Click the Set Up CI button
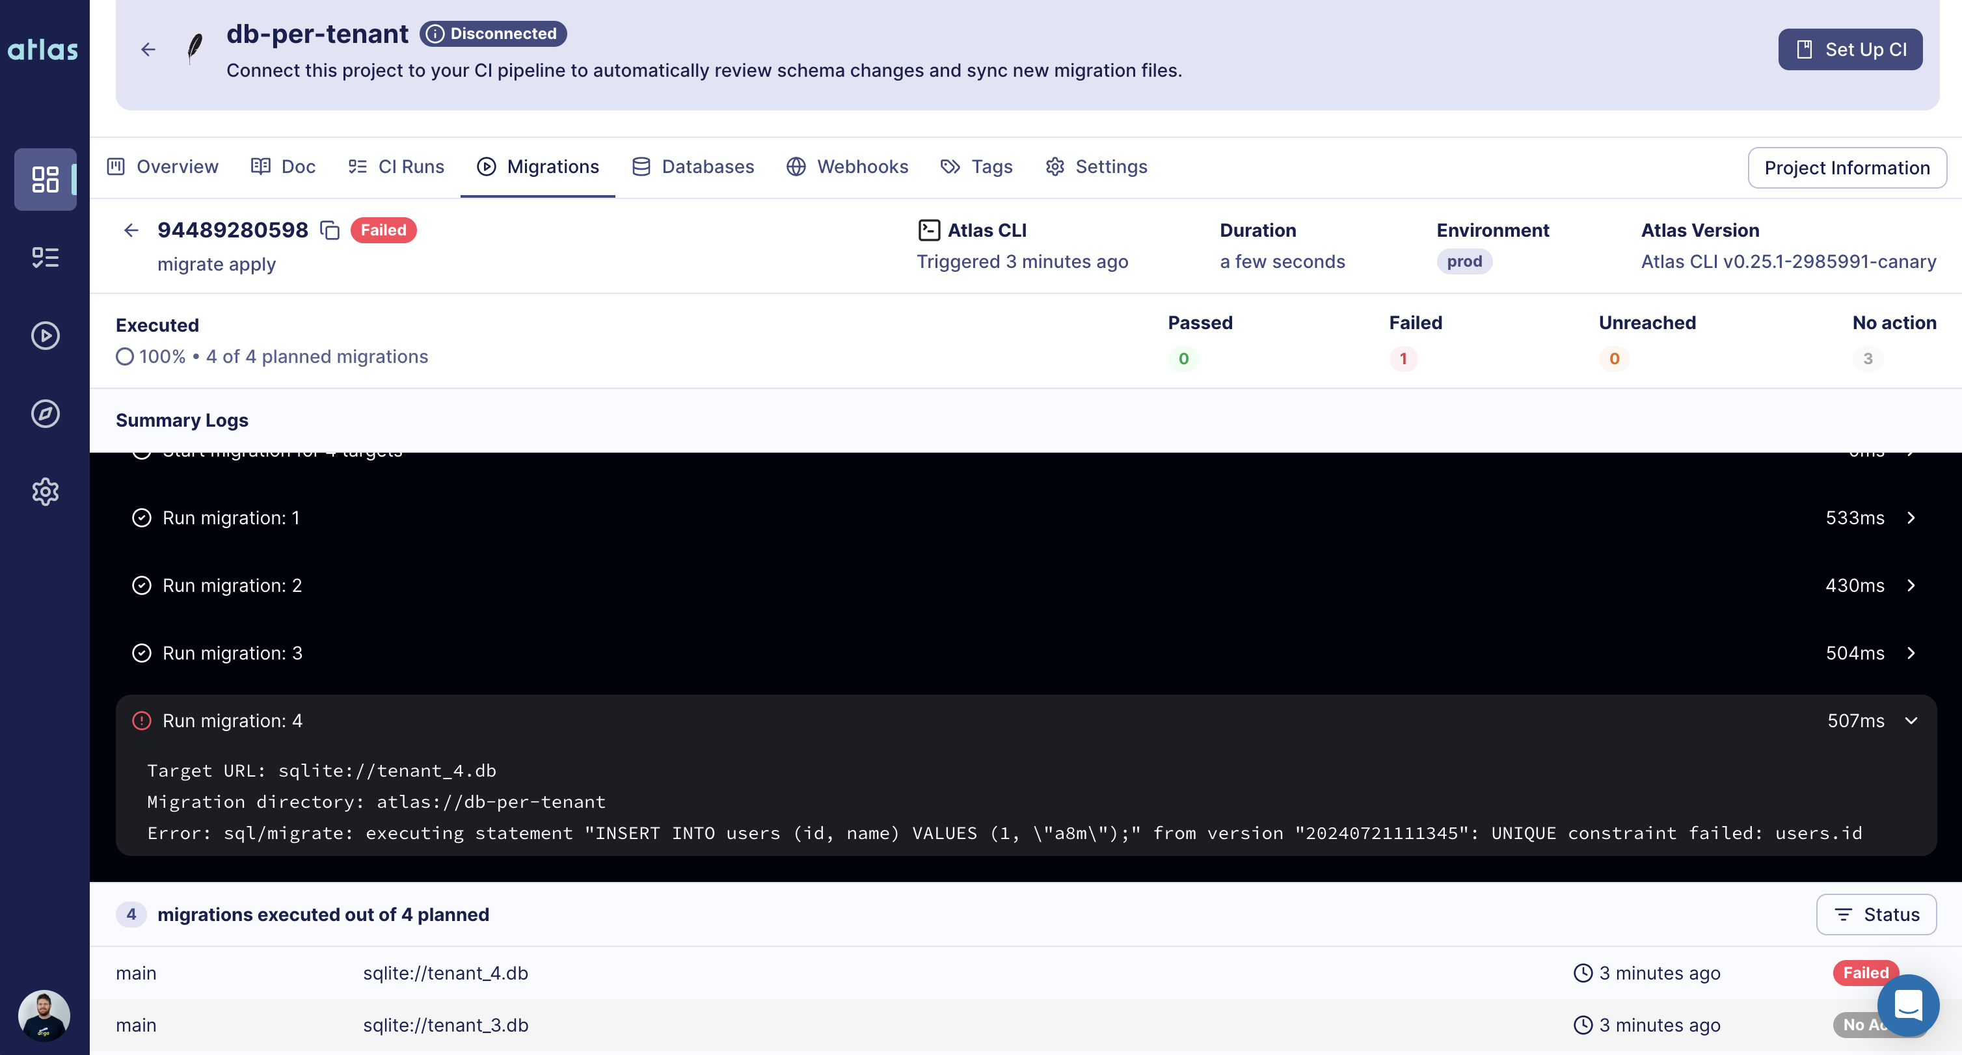Image resolution: width=1962 pixels, height=1055 pixels. pos(1851,49)
